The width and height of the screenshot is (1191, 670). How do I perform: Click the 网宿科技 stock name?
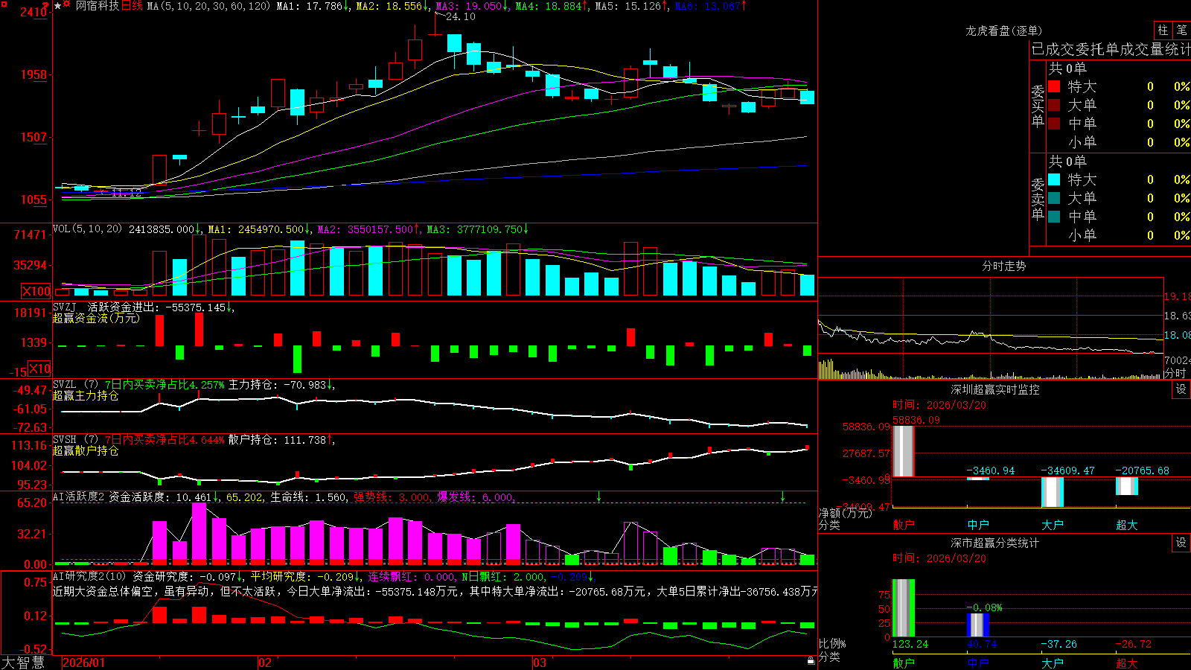98,6
